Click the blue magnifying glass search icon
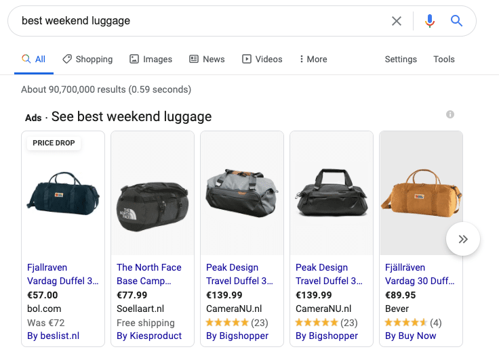The height and width of the screenshot is (362, 499). [456, 21]
